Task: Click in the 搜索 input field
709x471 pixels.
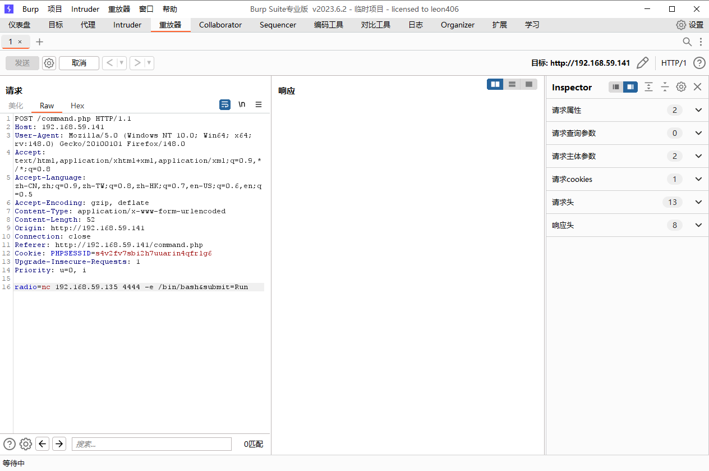Action: [151, 444]
